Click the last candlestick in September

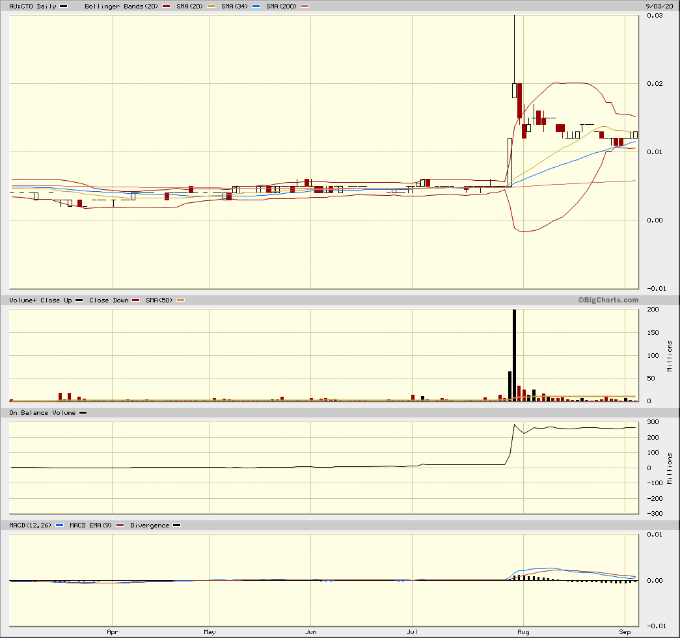point(635,135)
